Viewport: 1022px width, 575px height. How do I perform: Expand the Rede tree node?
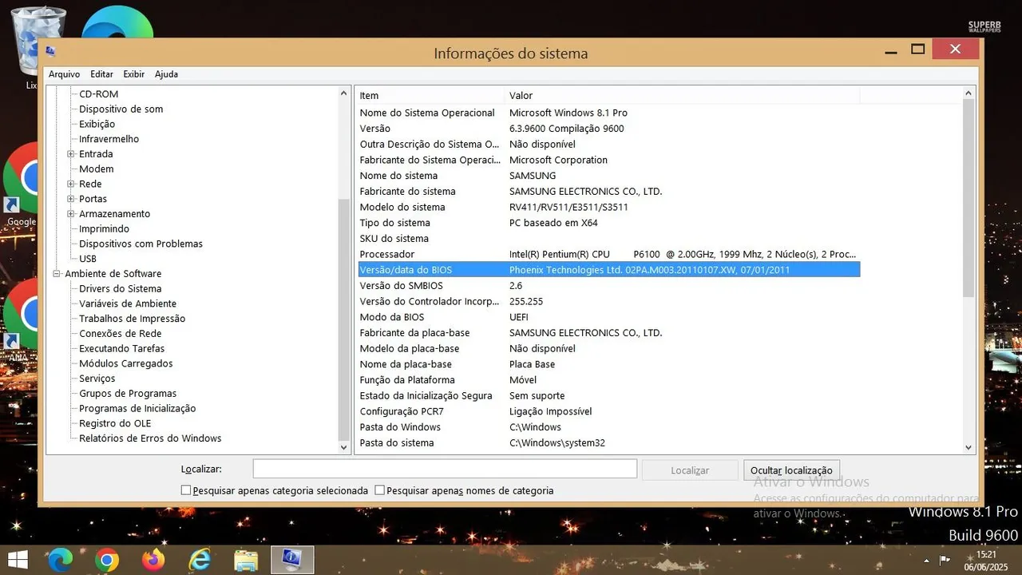(71, 184)
